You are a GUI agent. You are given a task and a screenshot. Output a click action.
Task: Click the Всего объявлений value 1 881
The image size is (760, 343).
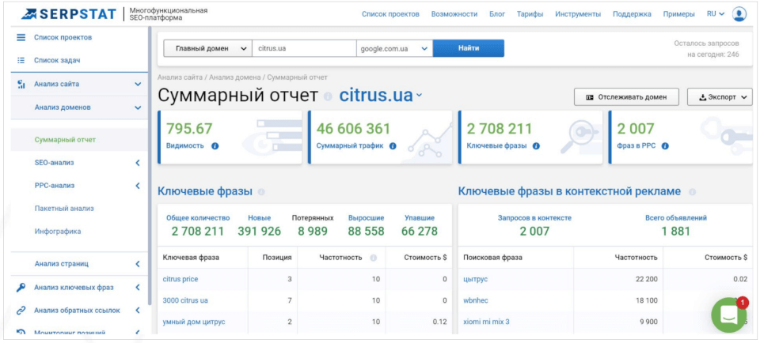(675, 232)
